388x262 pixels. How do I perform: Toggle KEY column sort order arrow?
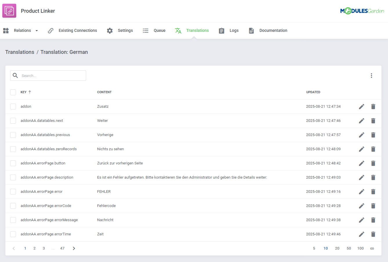tap(30, 92)
